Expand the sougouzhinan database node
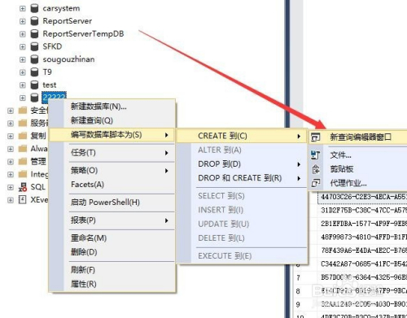 (x=23, y=59)
